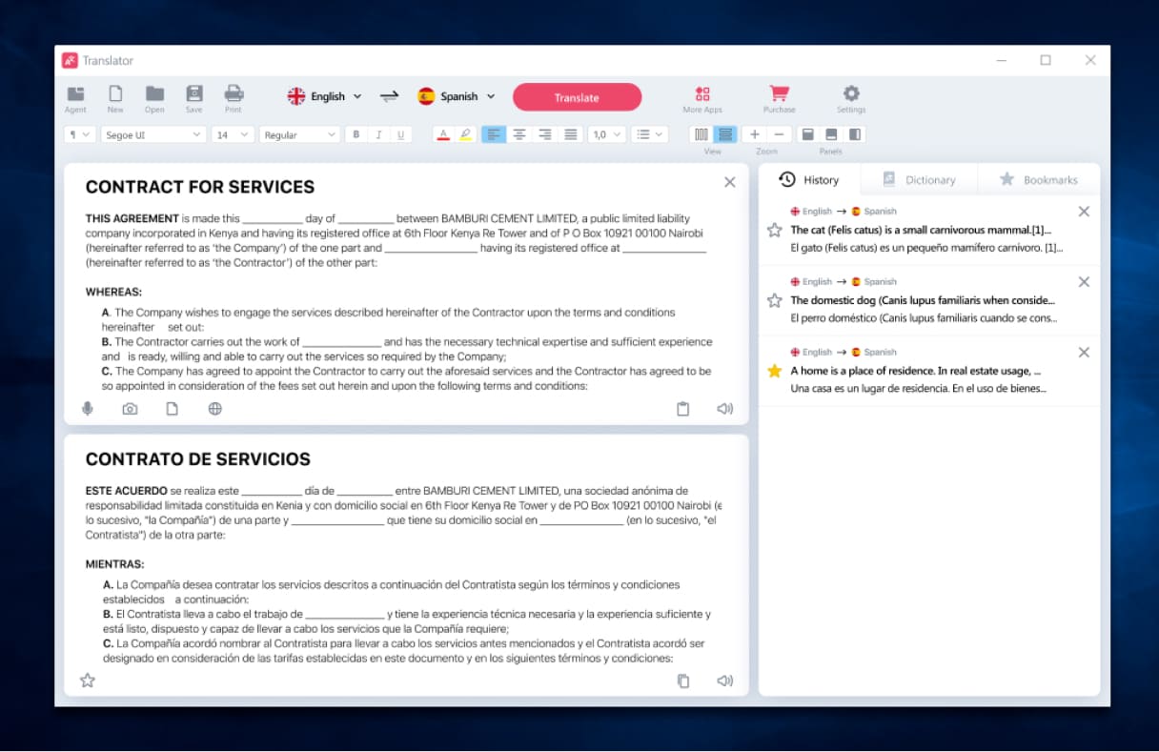
Task: Remove the domestic dog history entry
Action: pyautogui.click(x=1084, y=282)
